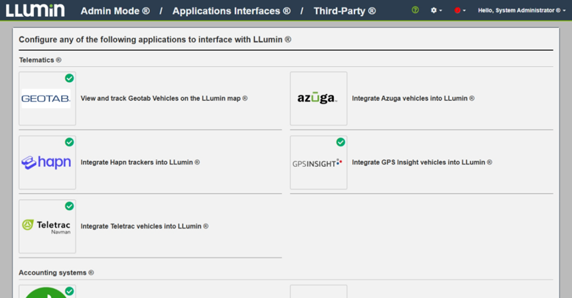Click the green checkmark on the Teletrac tile
Image resolution: width=572 pixels, height=298 pixels.
pos(69,207)
